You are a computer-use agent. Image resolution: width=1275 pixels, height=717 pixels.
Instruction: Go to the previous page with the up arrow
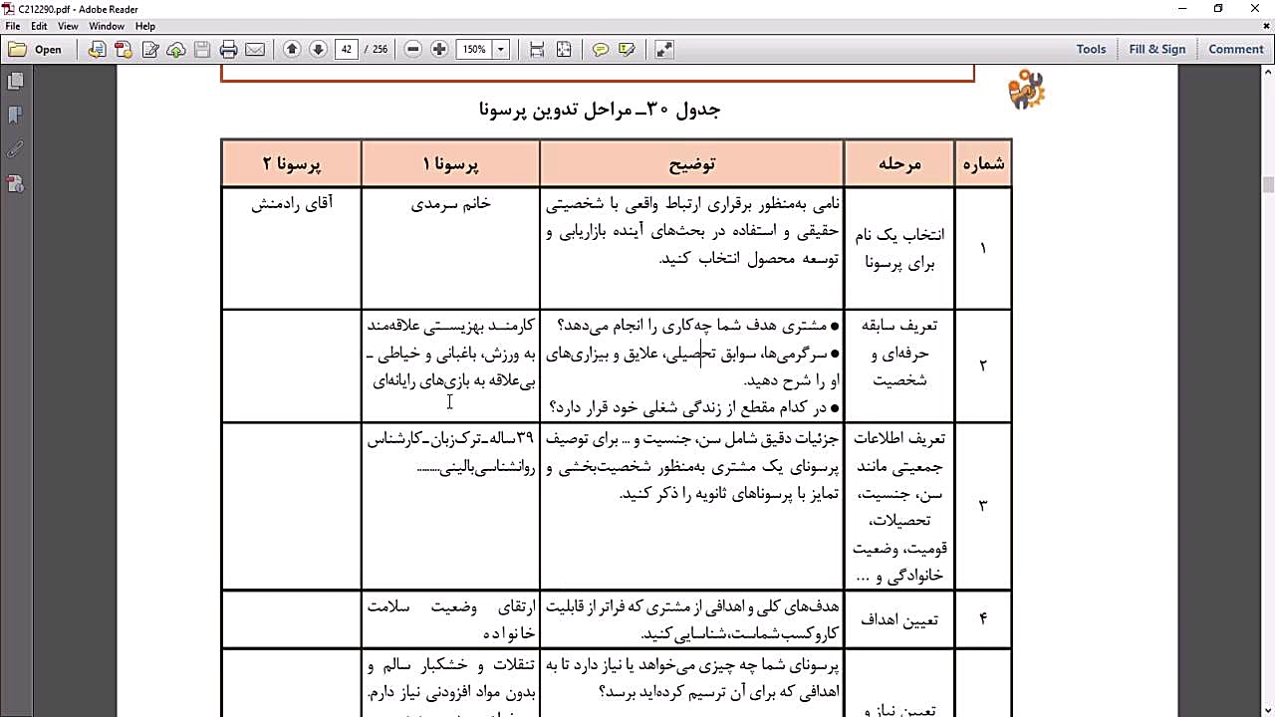click(x=292, y=49)
